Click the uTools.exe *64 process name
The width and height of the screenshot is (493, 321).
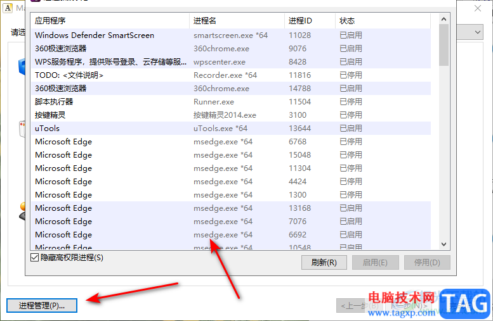point(220,129)
